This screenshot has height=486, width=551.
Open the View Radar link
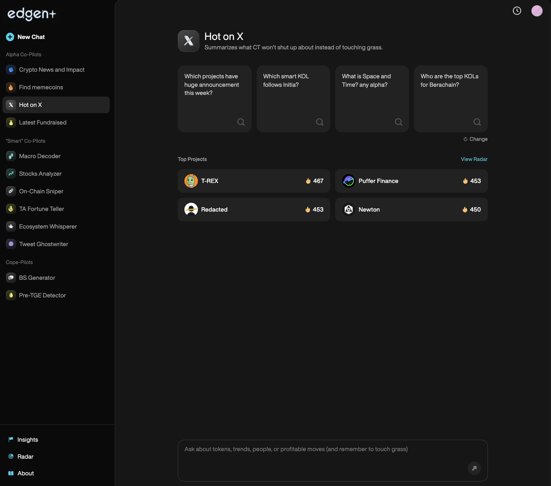click(x=474, y=159)
